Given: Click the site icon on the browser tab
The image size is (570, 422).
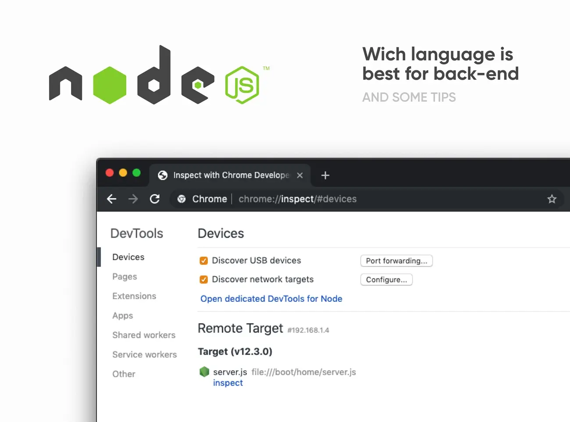Looking at the screenshot, I should point(163,175).
